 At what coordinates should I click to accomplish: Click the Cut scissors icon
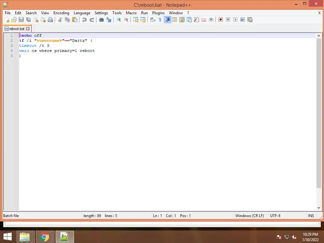[60, 20]
